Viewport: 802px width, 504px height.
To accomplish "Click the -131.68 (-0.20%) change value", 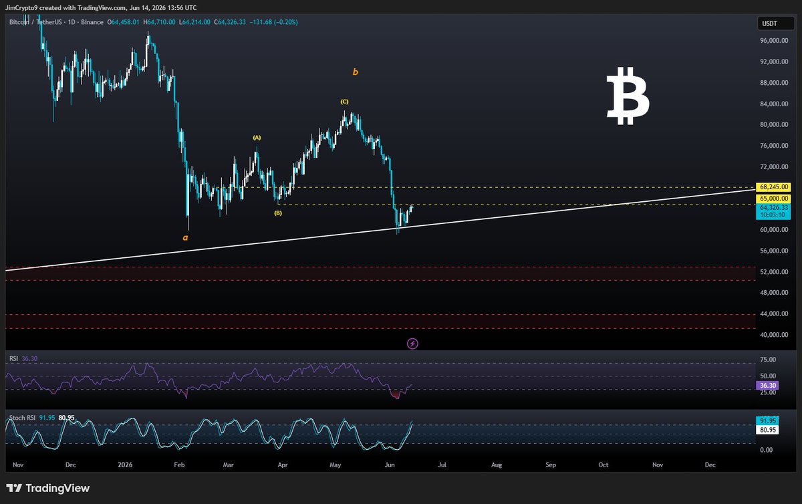I will 275,22.
